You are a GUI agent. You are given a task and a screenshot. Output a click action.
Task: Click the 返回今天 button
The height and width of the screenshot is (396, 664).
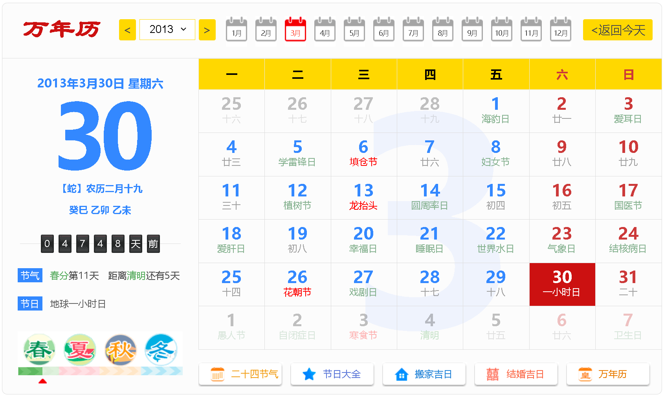pyautogui.click(x=618, y=30)
